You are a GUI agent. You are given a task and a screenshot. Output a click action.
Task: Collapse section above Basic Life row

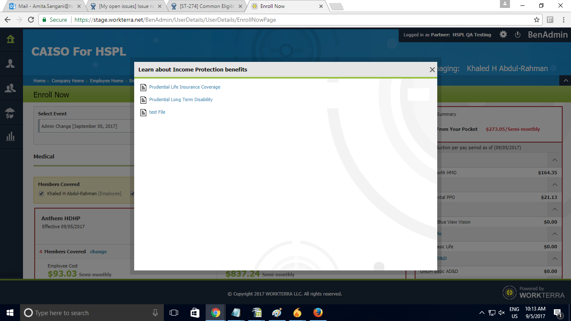coord(555,234)
